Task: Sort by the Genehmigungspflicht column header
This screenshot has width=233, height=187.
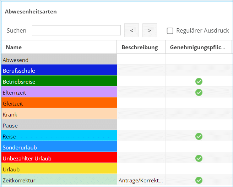Action: (198, 47)
